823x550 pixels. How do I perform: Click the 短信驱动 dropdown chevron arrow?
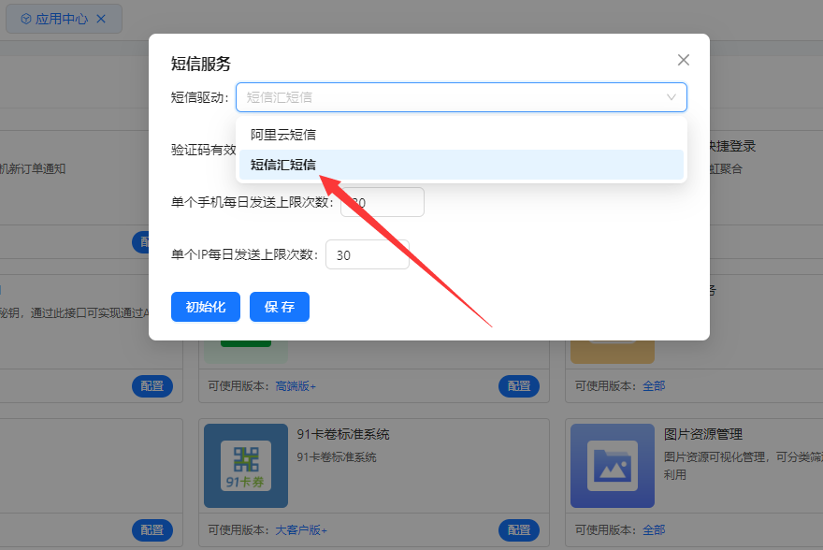click(671, 97)
